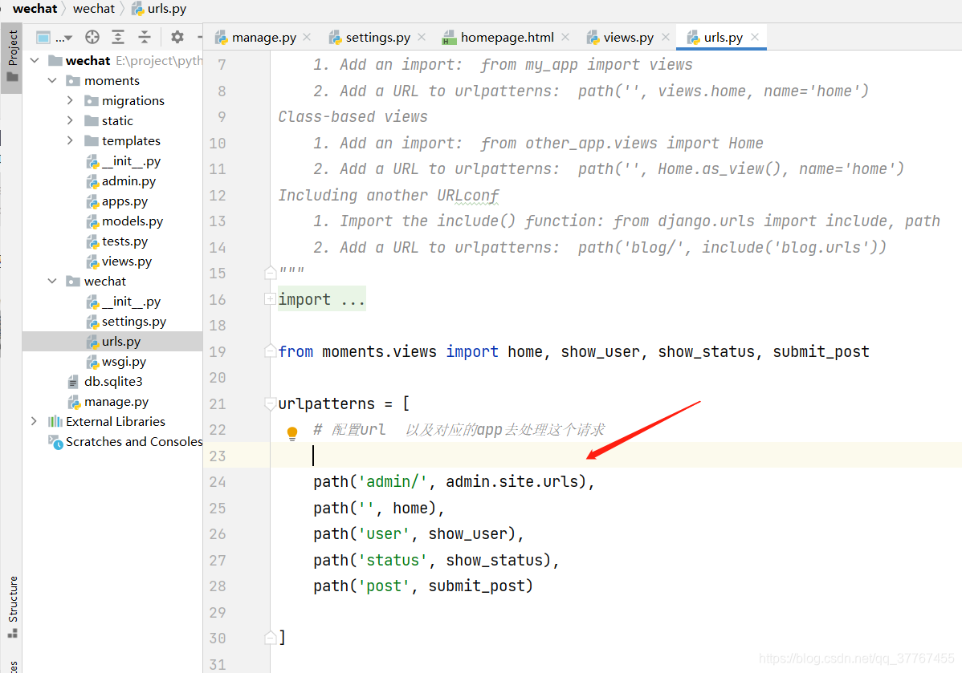This screenshot has height=673, width=962.
Task: Open the Structure tool window side tab
Action: point(12,606)
